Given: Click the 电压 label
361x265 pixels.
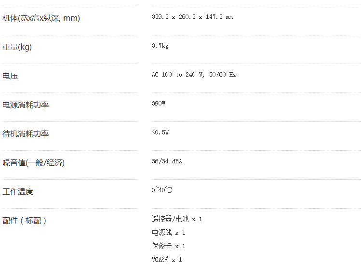Looking at the screenshot, I should [10, 76].
